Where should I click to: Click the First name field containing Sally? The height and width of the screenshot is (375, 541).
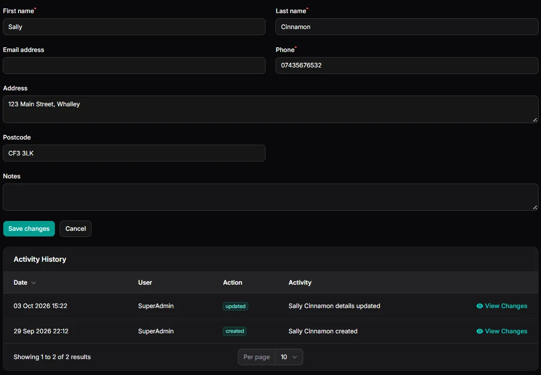(x=134, y=27)
